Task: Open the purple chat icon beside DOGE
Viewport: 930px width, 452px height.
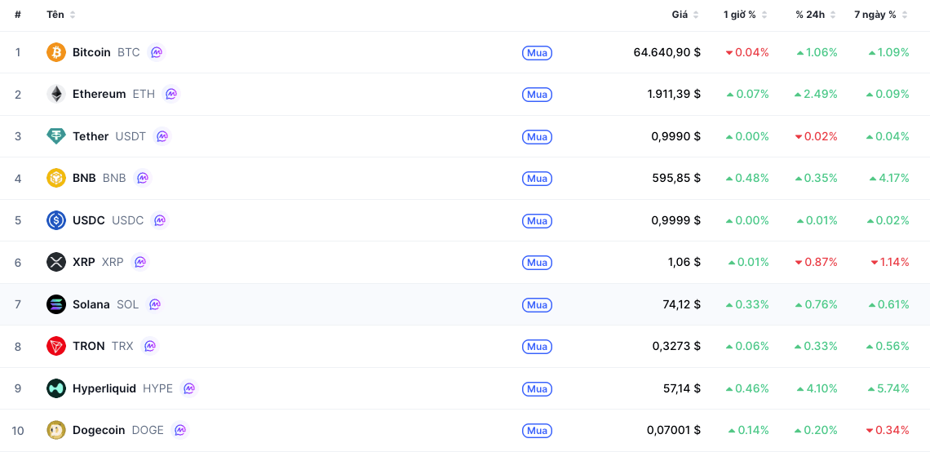Action: click(179, 430)
